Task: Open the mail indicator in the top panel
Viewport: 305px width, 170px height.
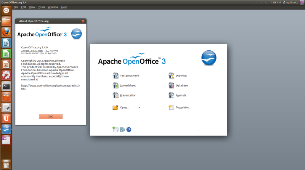Action: 255,3
